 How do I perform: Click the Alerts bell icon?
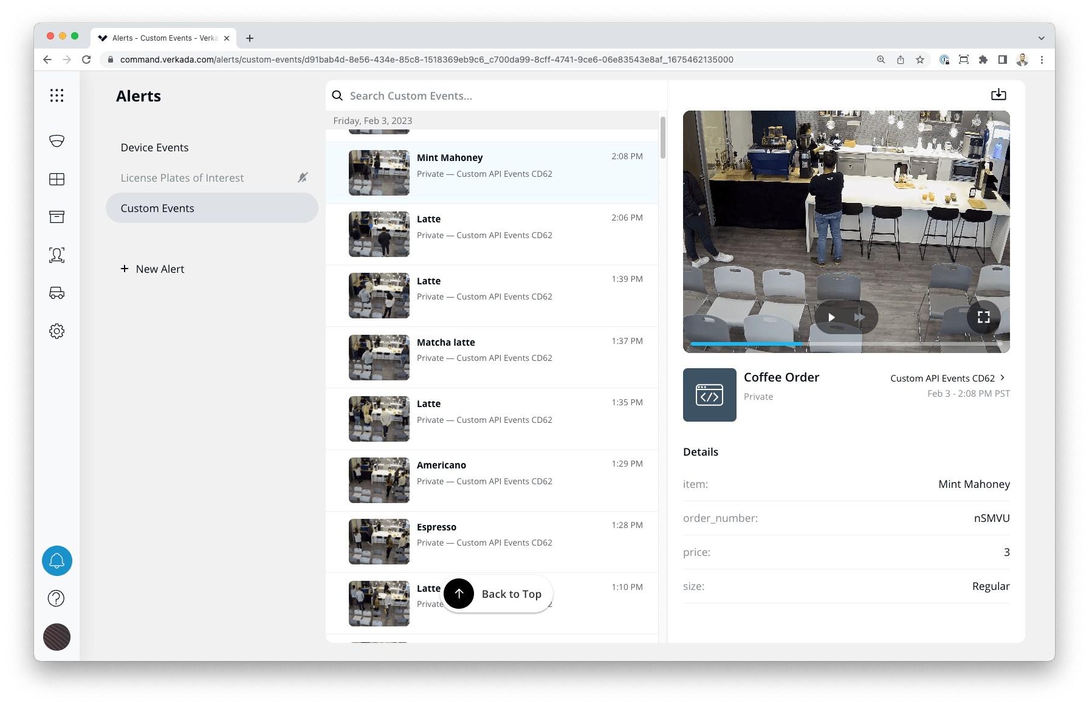(x=57, y=560)
